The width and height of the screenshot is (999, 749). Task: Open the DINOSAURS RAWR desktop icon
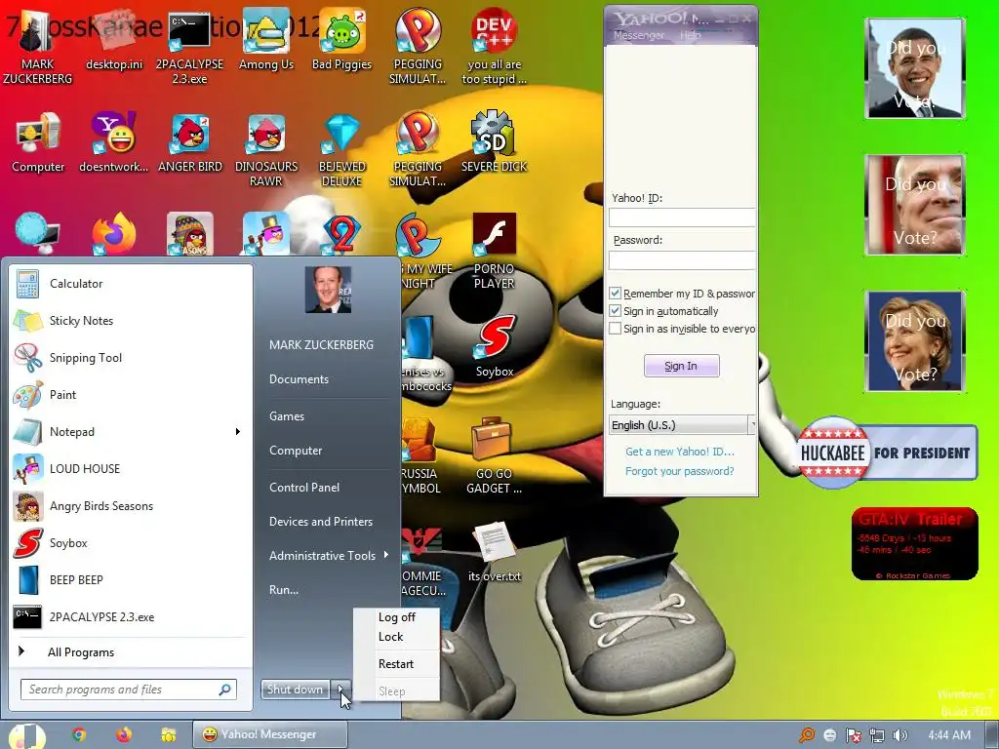266,149
